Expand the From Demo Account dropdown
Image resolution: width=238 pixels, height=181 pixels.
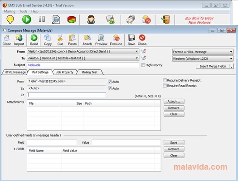tap(136, 51)
